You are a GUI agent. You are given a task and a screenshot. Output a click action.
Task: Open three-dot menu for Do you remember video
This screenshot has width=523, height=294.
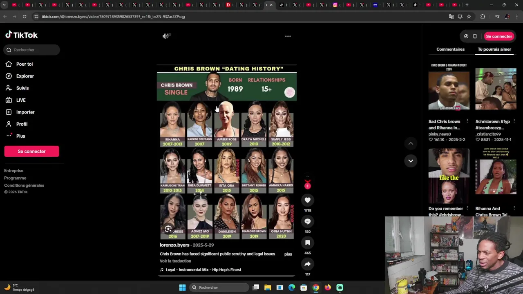tap(467, 209)
